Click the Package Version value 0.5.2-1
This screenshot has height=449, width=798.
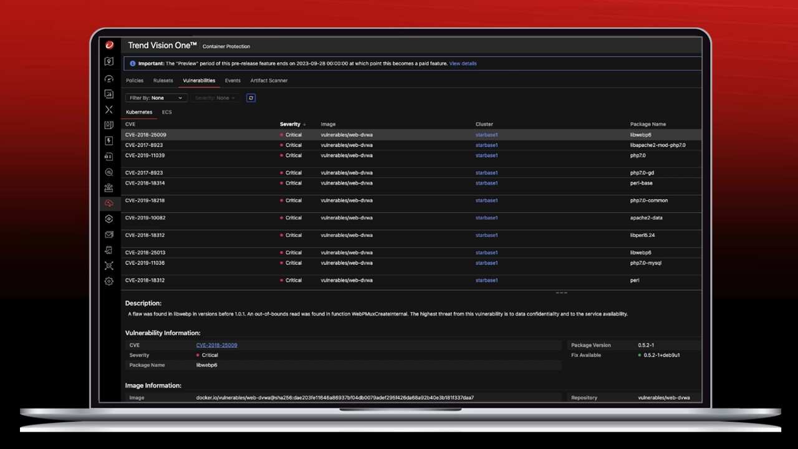(x=646, y=345)
